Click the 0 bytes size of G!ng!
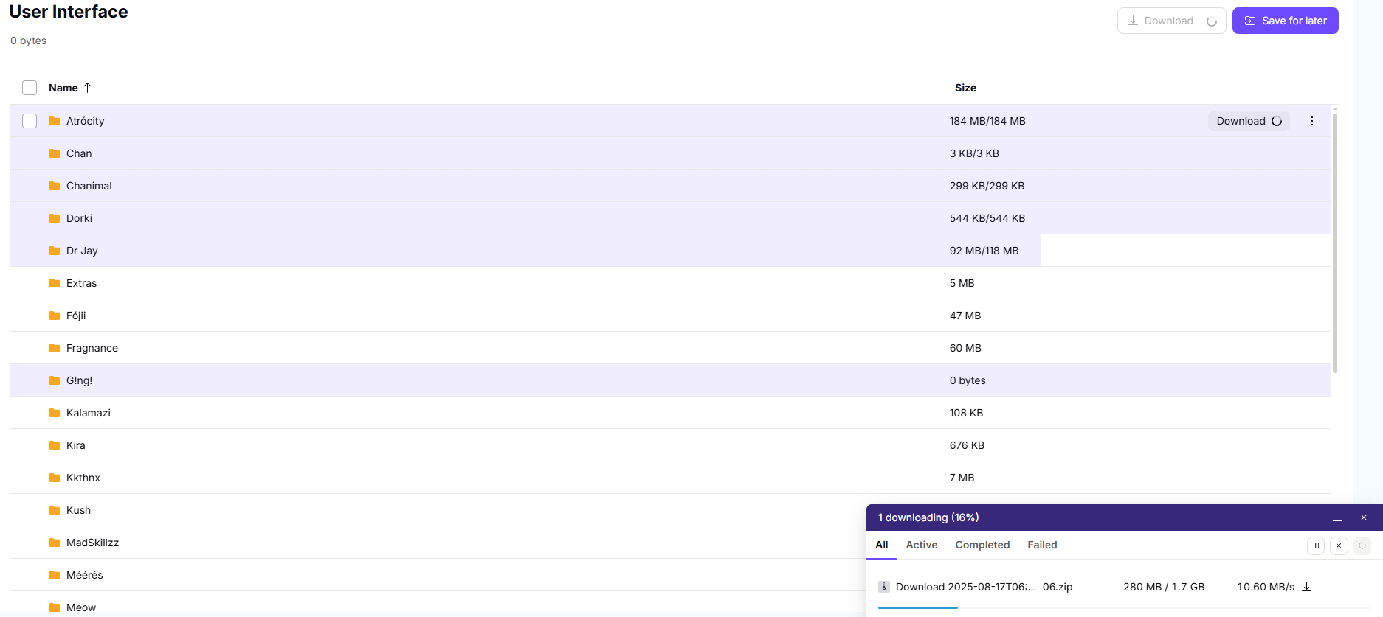The height and width of the screenshot is (617, 1383). [x=968, y=380]
